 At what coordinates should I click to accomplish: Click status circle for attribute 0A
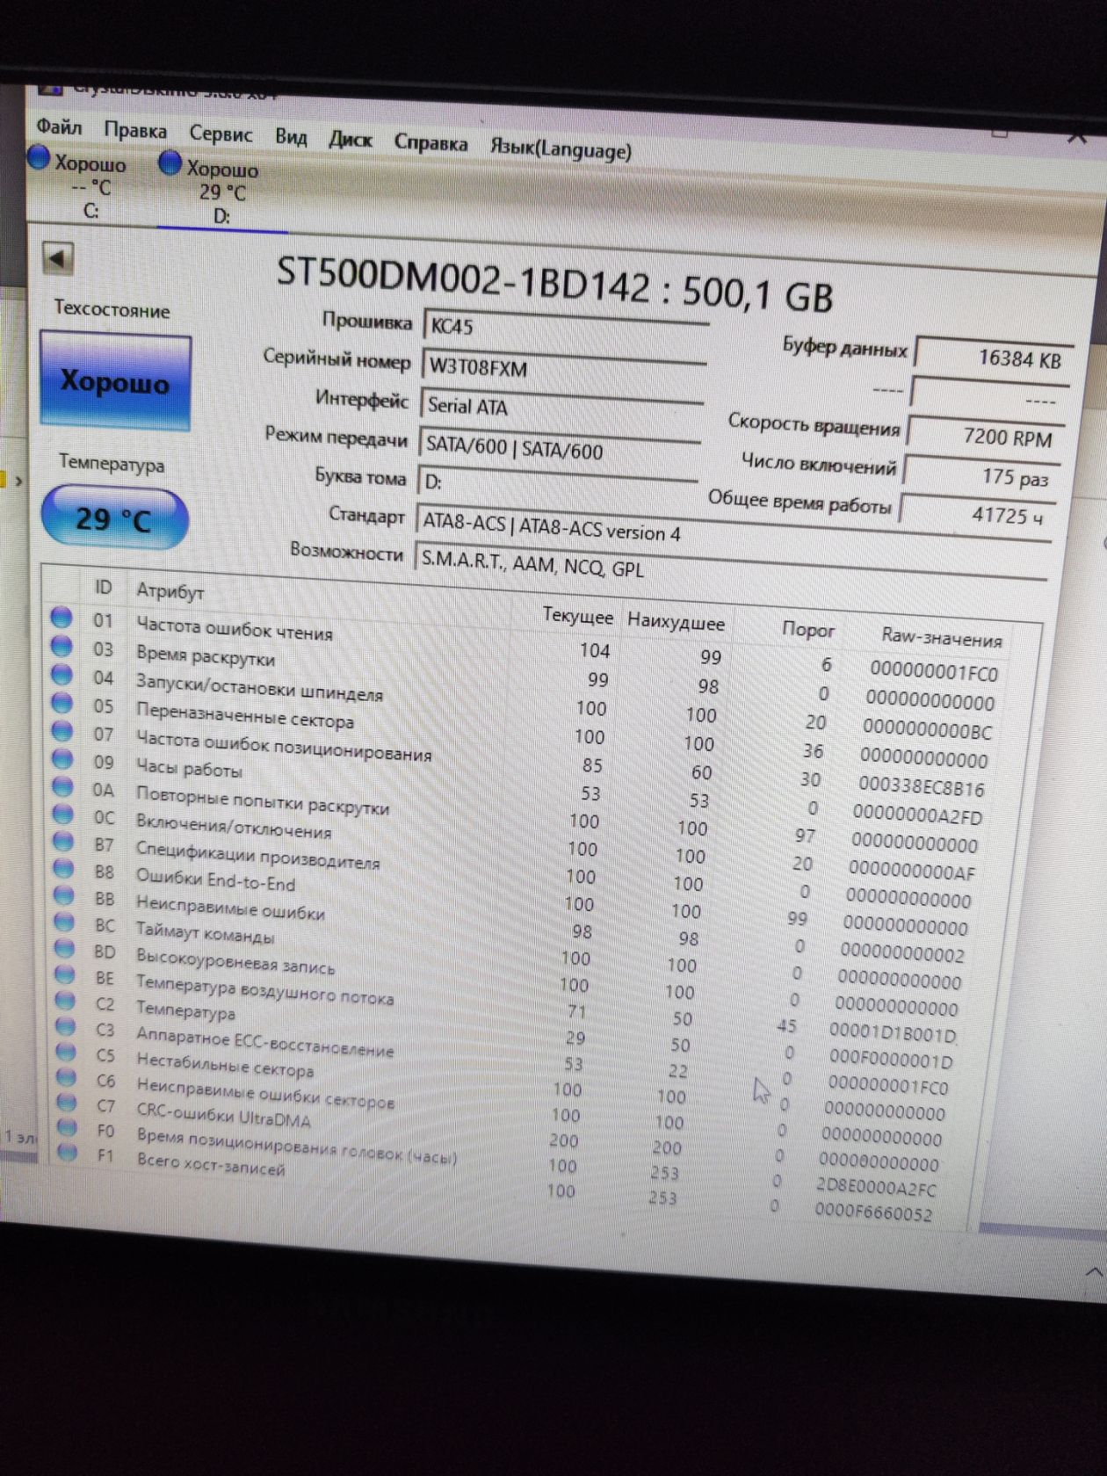coord(63,786)
